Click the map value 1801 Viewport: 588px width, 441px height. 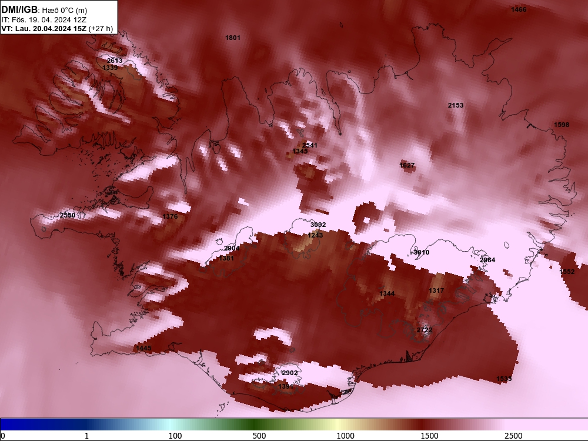click(232, 38)
